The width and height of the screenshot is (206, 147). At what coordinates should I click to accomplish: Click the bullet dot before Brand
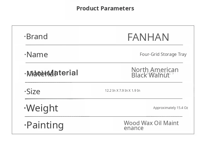click(25, 36)
